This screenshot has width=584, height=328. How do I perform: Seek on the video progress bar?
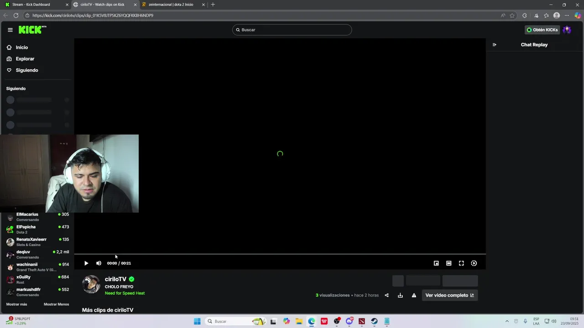click(280, 254)
